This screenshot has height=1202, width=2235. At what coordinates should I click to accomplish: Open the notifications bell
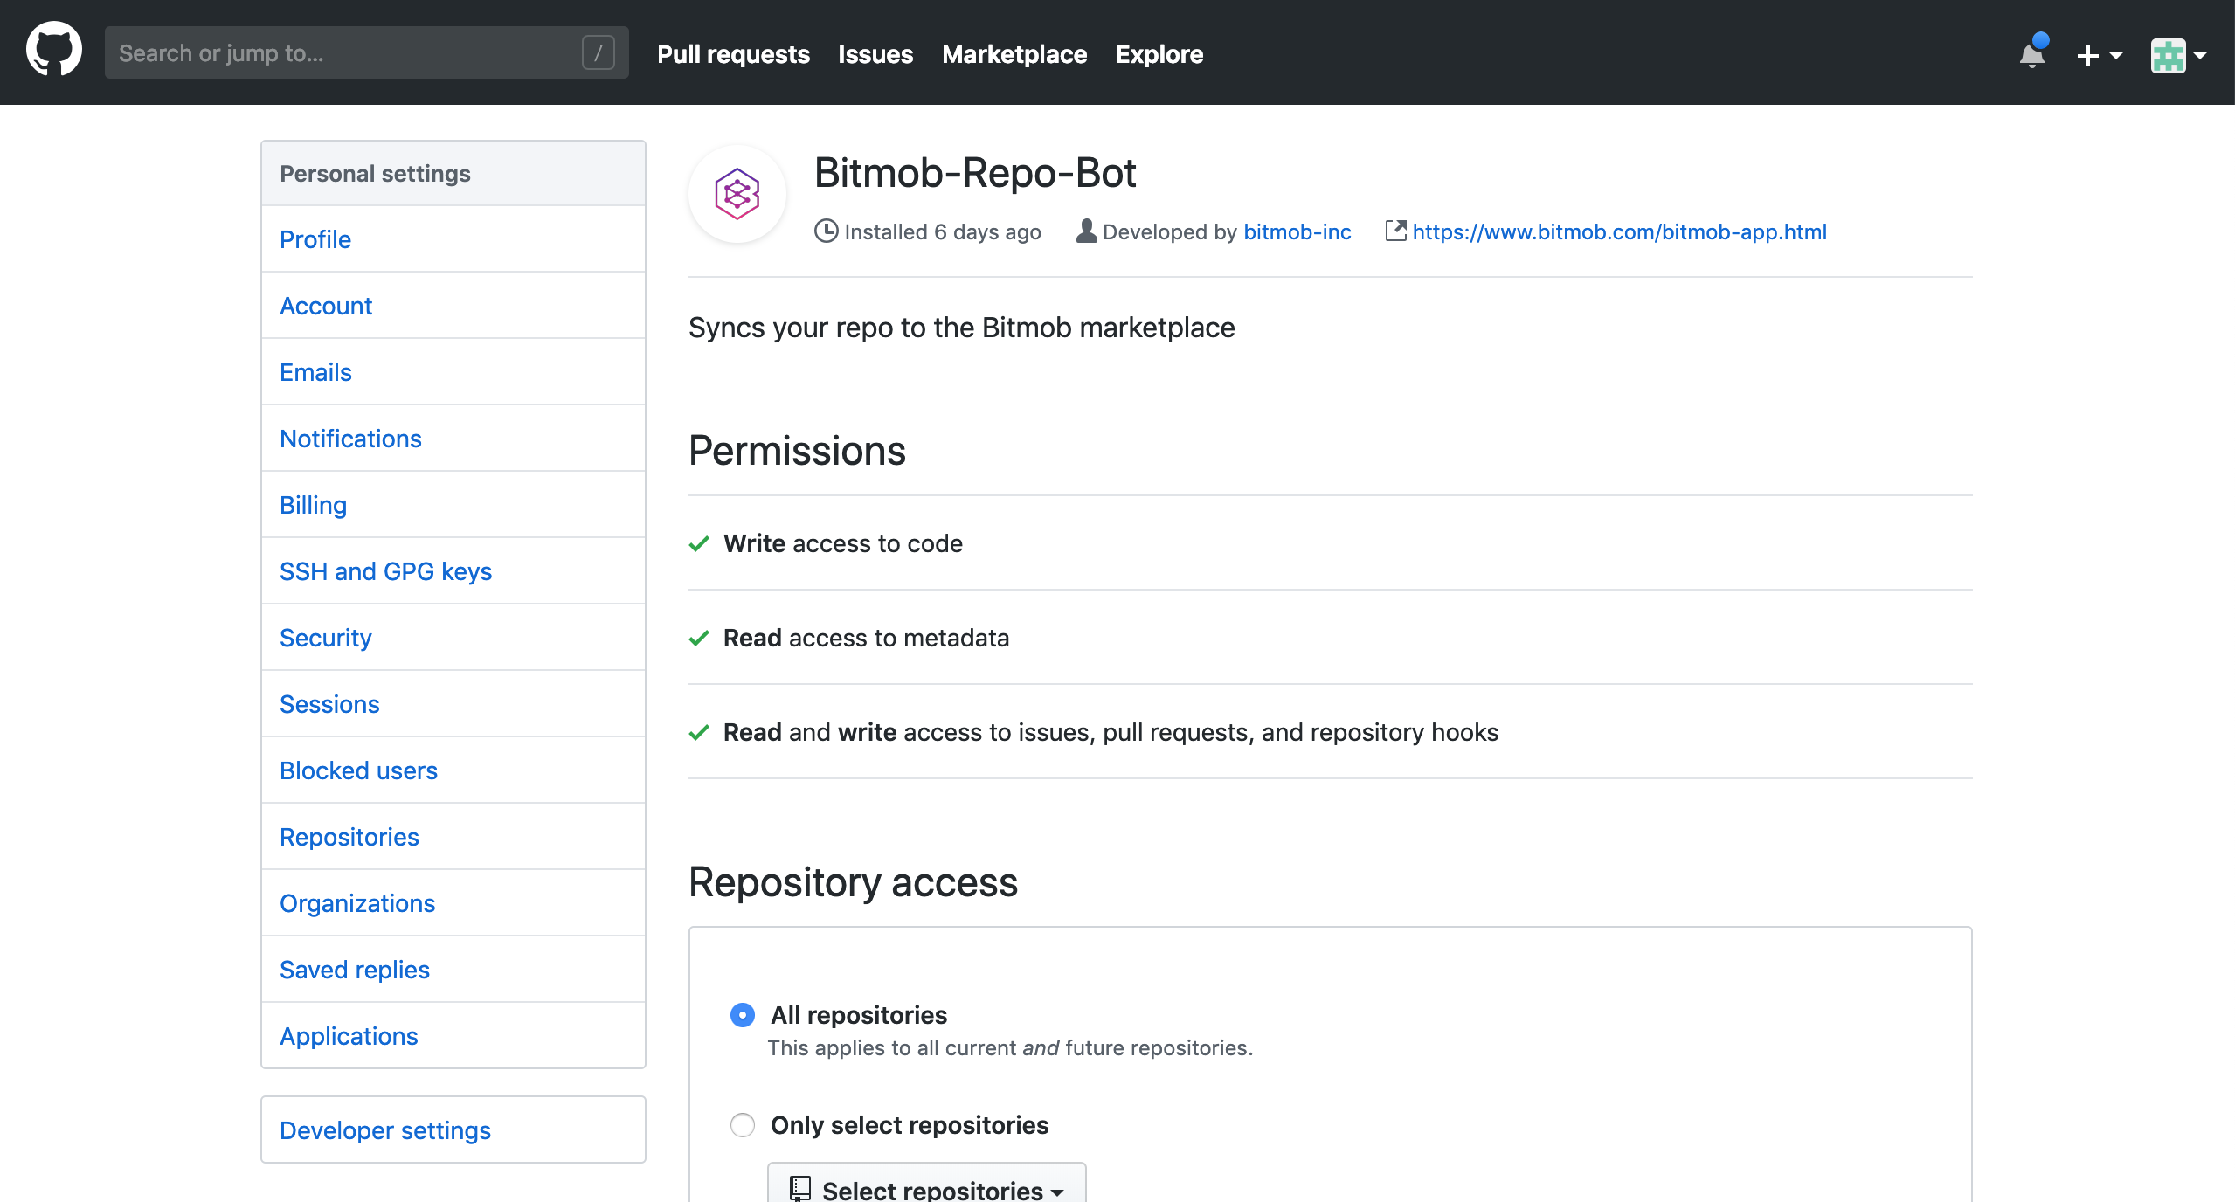coord(2032,54)
